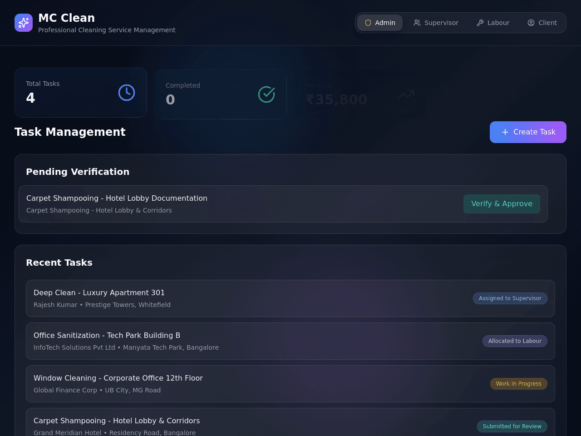Click the user circle icon on the Client tab

531,23
